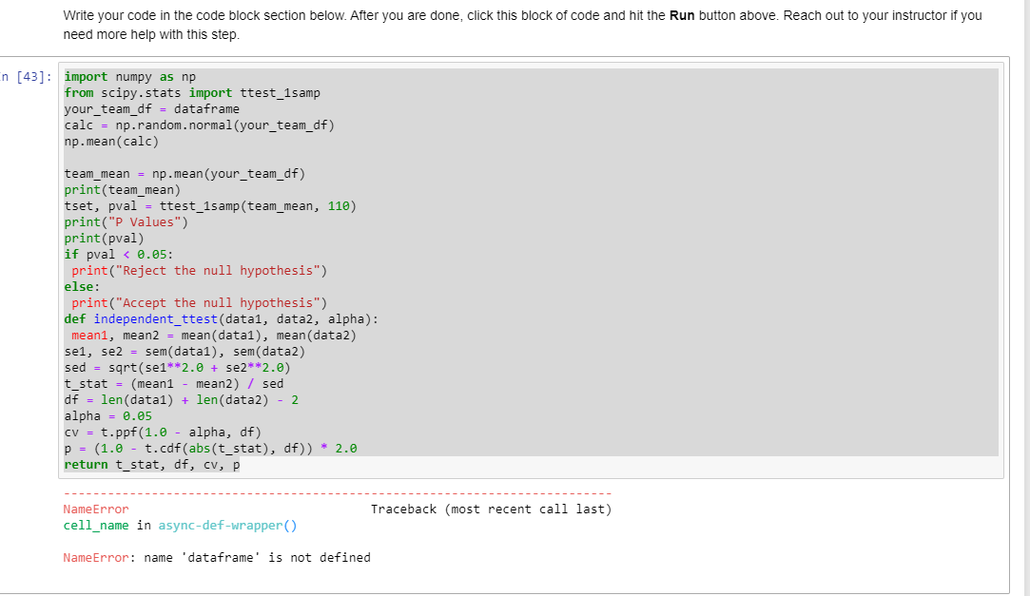Click the 'print(team_mean)' line

pos(122,190)
